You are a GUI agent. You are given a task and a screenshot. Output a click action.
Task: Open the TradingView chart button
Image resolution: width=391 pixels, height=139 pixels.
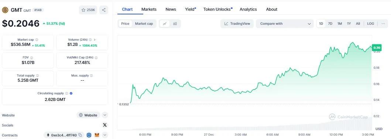(x=237, y=24)
